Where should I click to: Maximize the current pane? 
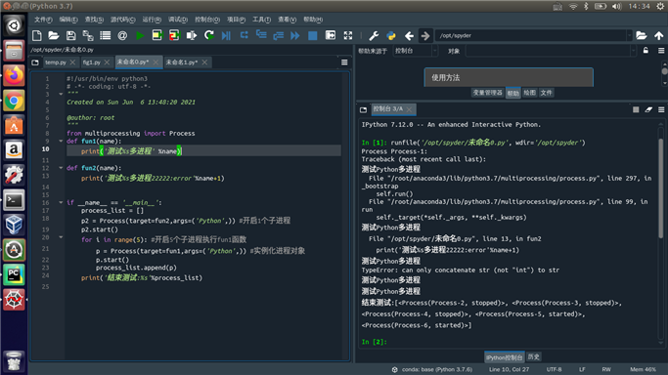click(x=331, y=36)
